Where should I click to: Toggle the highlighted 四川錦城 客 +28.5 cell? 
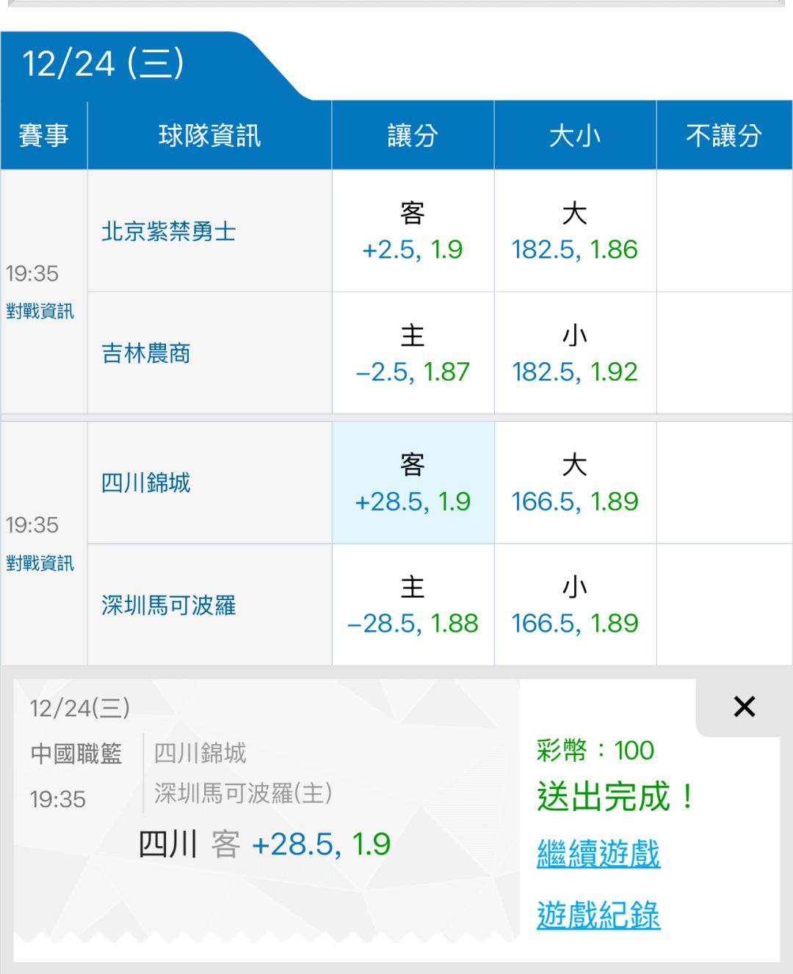point(413,483)
